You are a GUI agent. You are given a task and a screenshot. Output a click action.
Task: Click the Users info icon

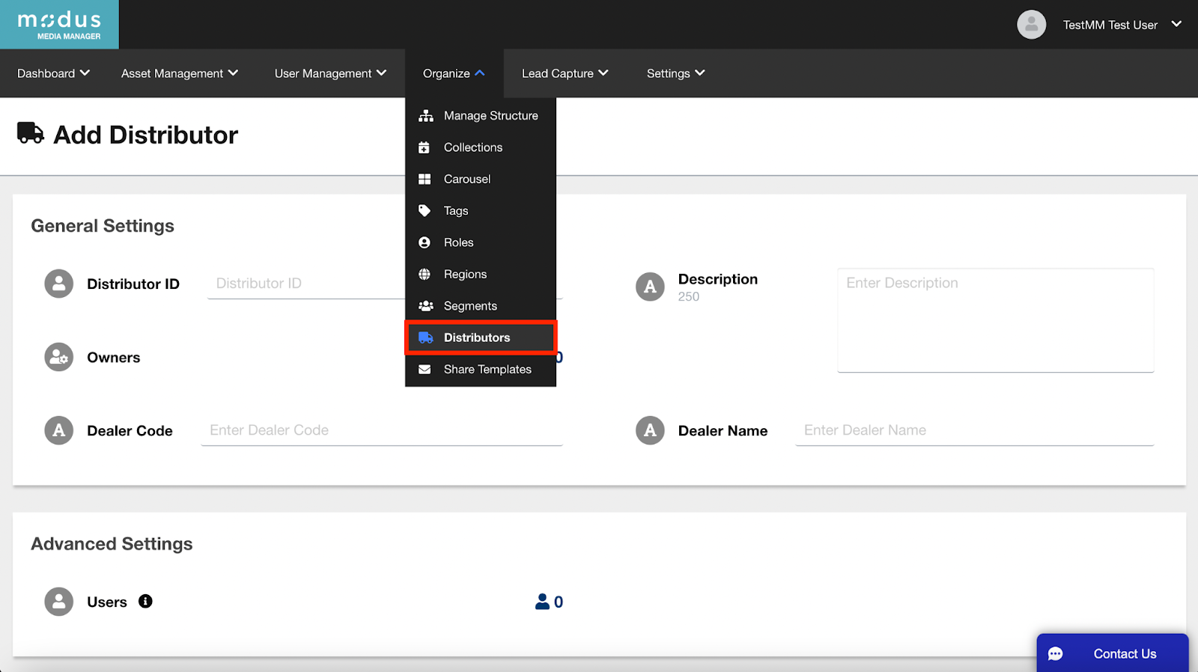point(145,601)
